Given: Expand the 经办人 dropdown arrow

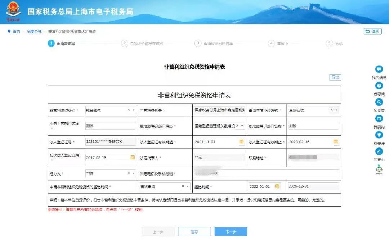Looking at the screenshot, I should pos(134,173).
